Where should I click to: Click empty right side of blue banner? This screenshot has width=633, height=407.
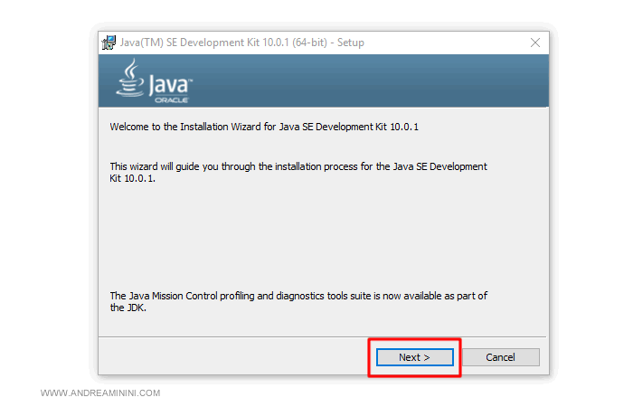pyautogui.click(x=407, y=81)
